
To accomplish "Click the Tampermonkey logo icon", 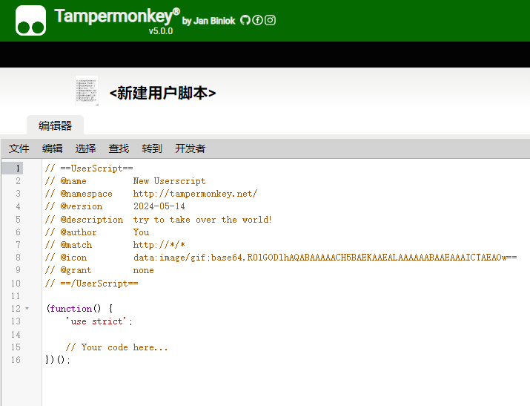I will [30, 20].
